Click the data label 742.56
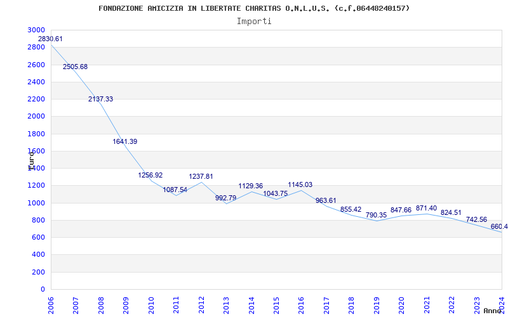Viewport: 508px width, 317px height. point(477,219)
